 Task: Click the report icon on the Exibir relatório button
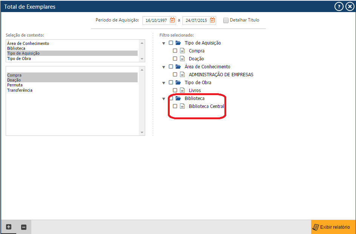point(315,227)
